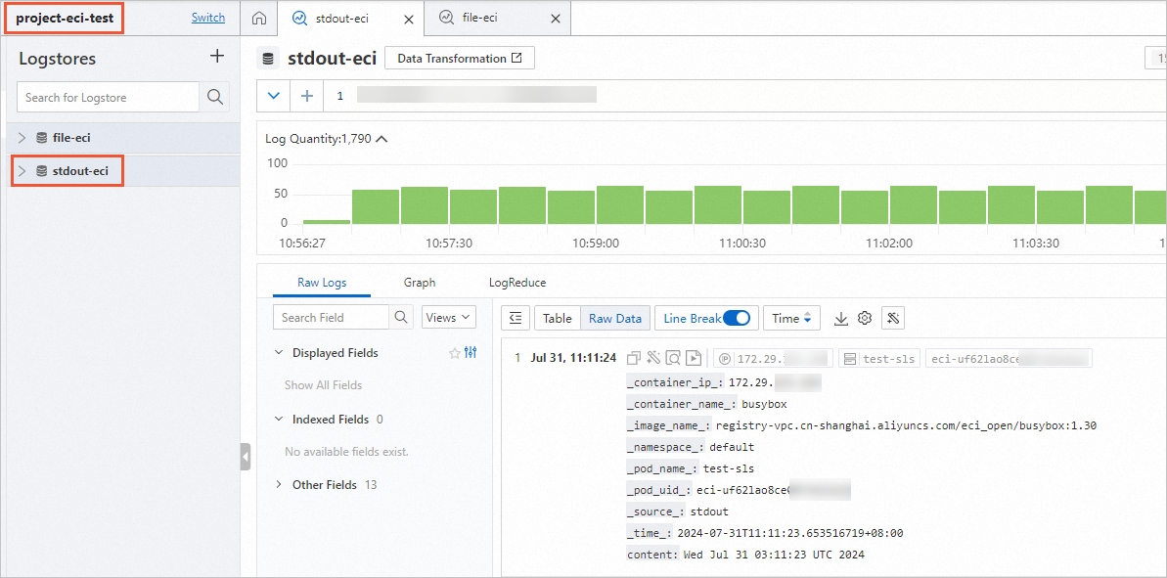The width and height of the screenshot is (1167, 578).
Task: Open the Raw Logs tab
Action: click(322, 283)
